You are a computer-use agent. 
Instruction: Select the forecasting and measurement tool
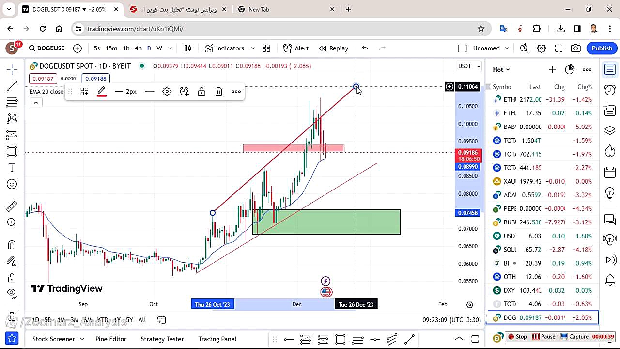click(12, 135)
